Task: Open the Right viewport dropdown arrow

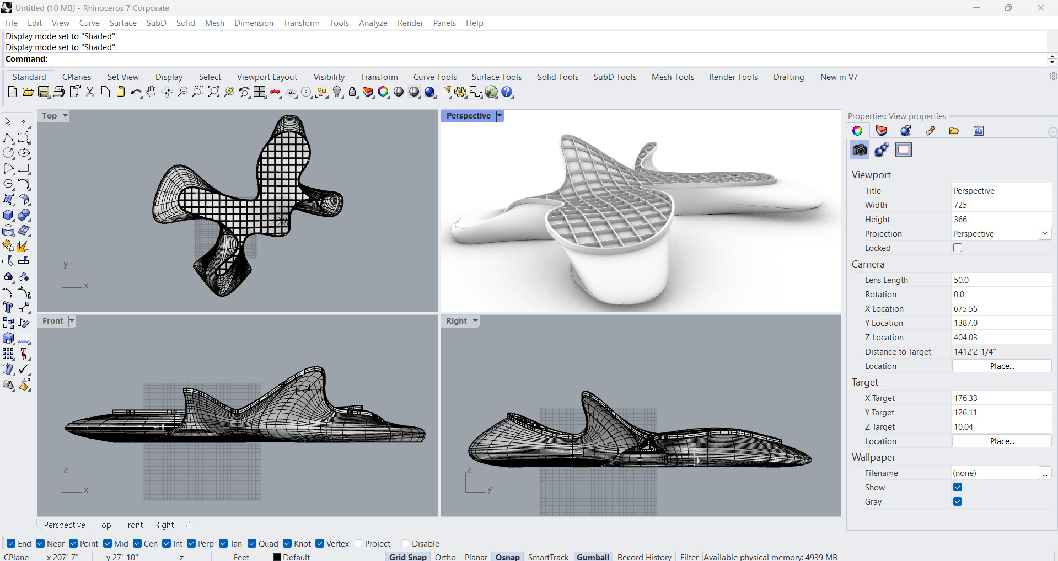Action: [475, 321]
